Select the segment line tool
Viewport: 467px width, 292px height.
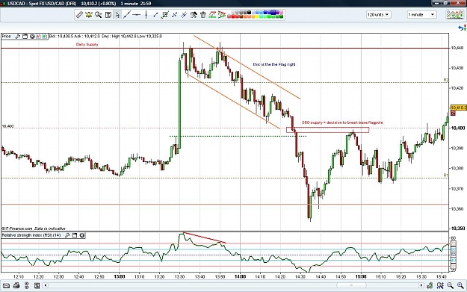tap(155, 15)
